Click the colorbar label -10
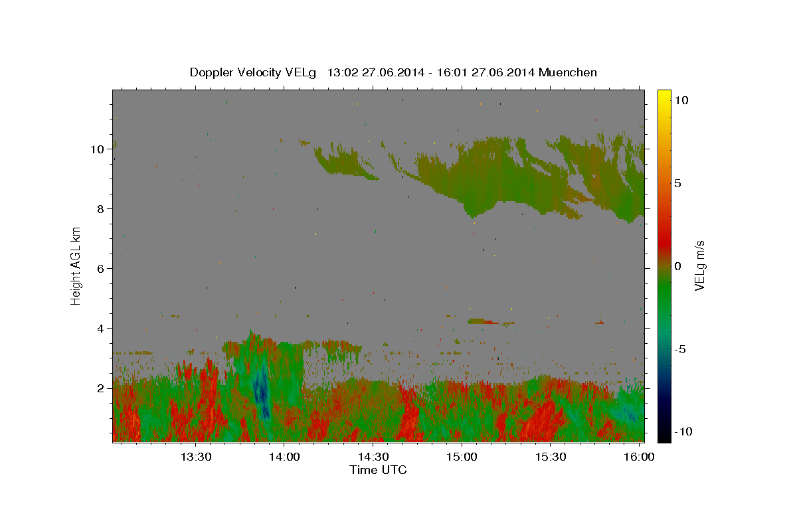This screenshot has height=531, width=797. coord(683,431)
